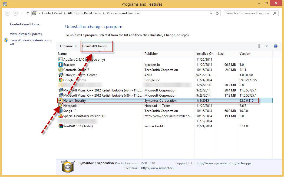The height and width of the screenshot is (177, 284).
Task: Sort the list by Name column
Action: 62,54
